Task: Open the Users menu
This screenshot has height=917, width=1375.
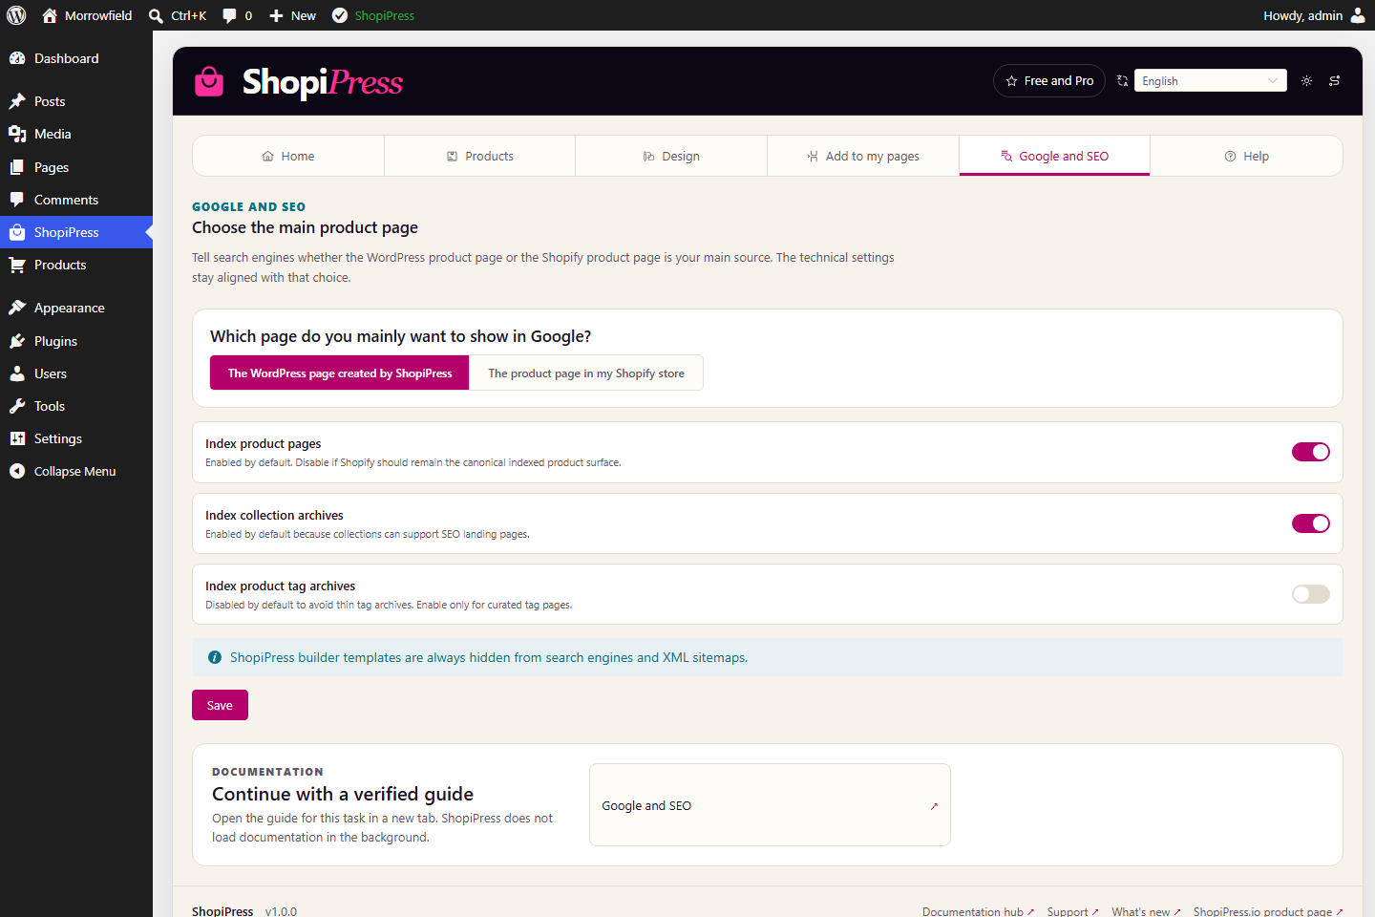Action: tap(76, 373)
